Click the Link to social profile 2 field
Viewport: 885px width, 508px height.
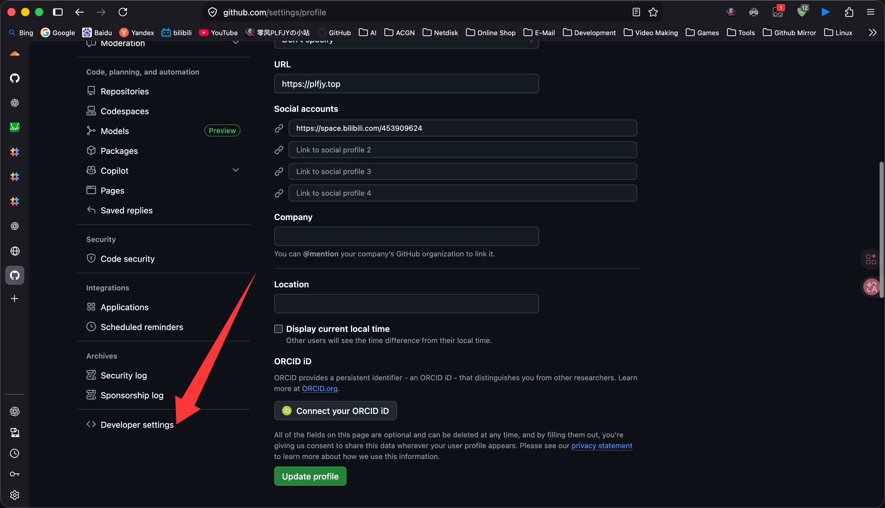463,150
